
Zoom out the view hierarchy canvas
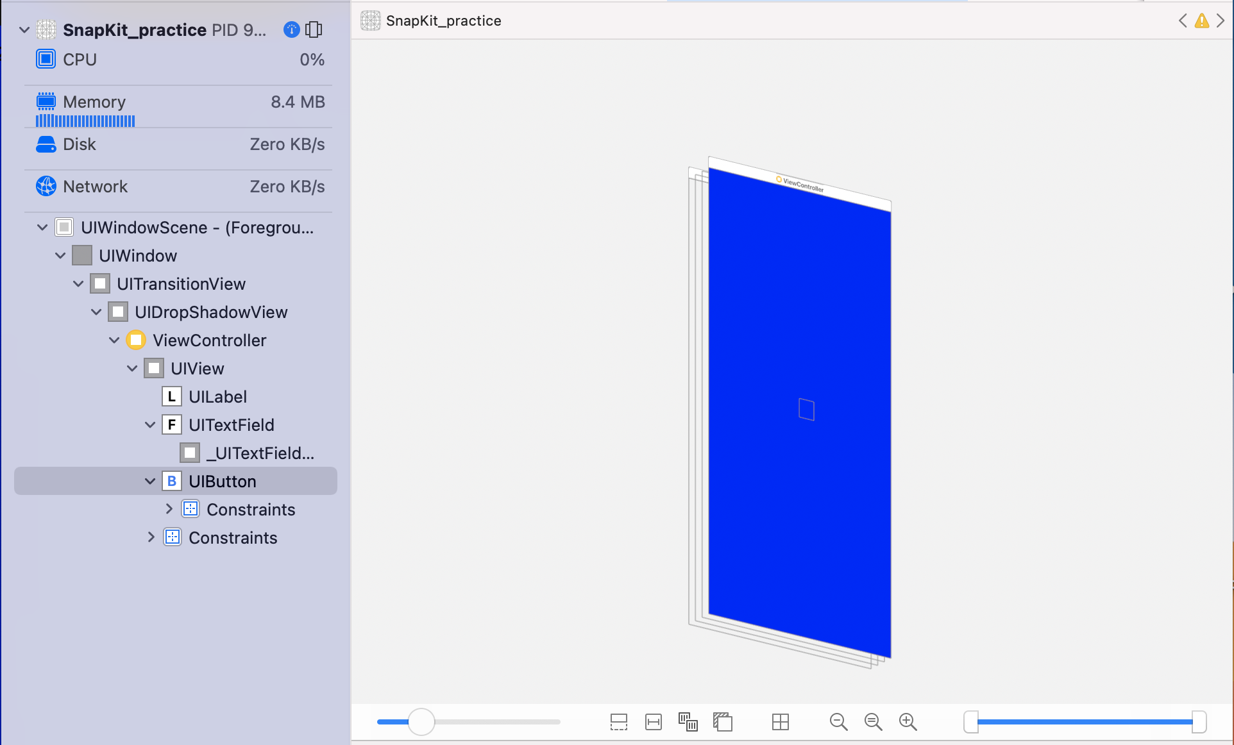(x=838, y=722)
